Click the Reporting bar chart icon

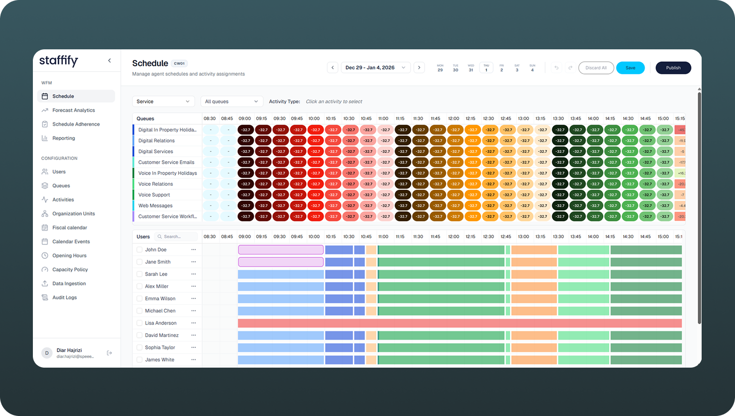(45, 138)
